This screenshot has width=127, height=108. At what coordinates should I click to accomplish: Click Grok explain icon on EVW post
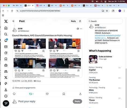tap(78, 29)
